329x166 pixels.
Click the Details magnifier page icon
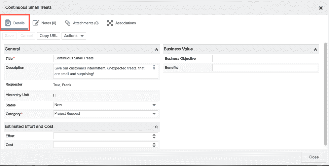click(8, 23)
